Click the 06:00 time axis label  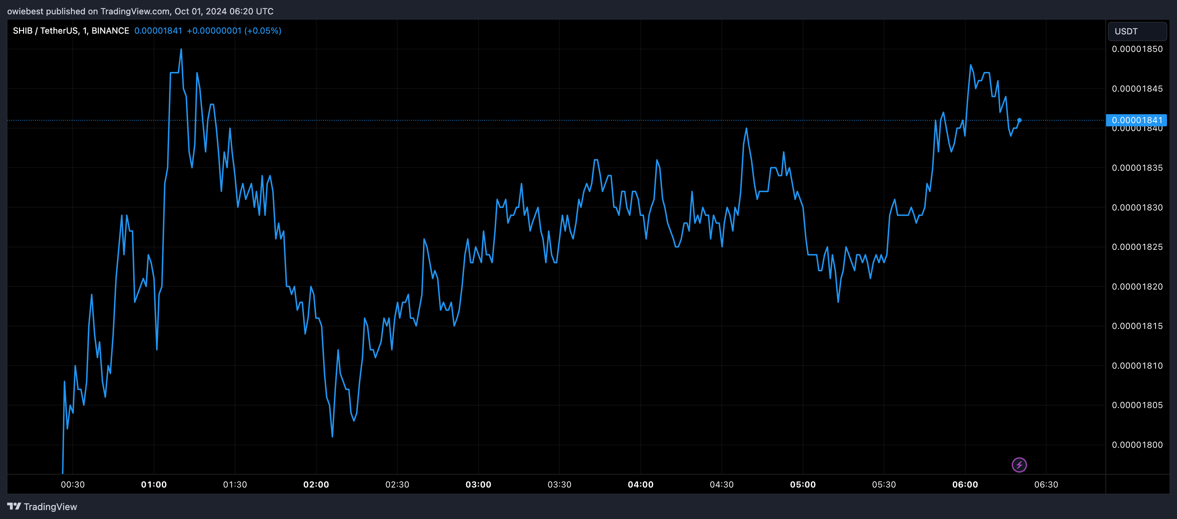point(965,484)
